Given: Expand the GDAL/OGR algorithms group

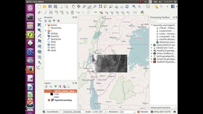Looking at the screenshot, I should coord(152,45).
